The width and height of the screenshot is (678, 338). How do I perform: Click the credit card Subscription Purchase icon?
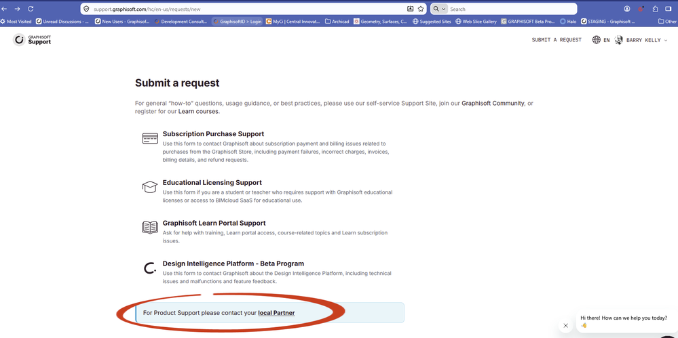coord(150,139)
